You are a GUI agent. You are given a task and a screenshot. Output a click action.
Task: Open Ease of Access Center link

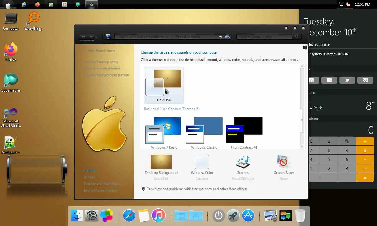tap(100, 191)
